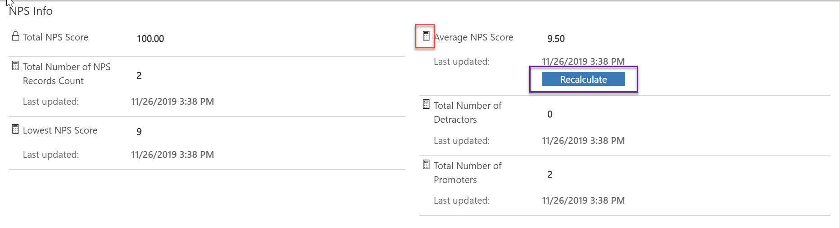Viewport: 840px width, 228px height.
Task: Click the NPS Records Count value 2
Action: 139,76
